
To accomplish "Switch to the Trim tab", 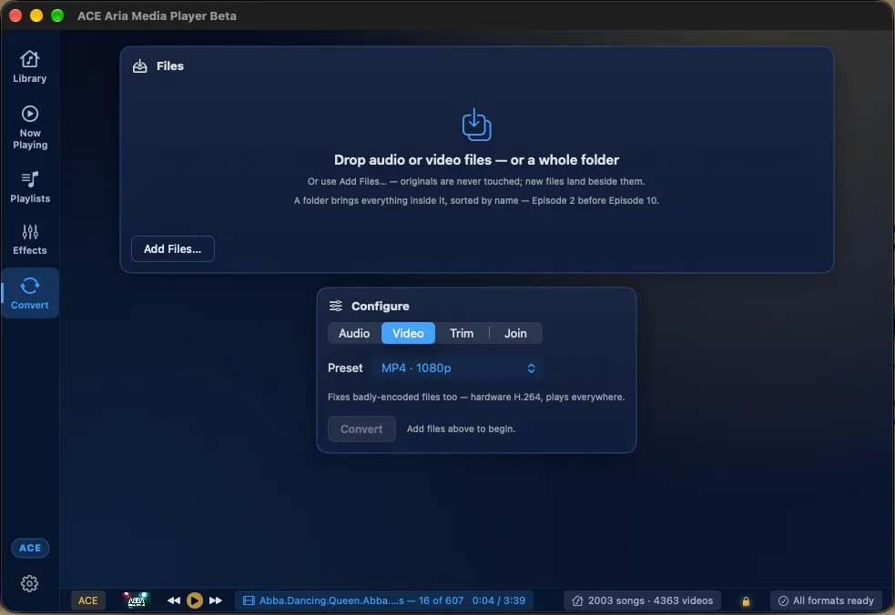I will (x=462, y=333).
